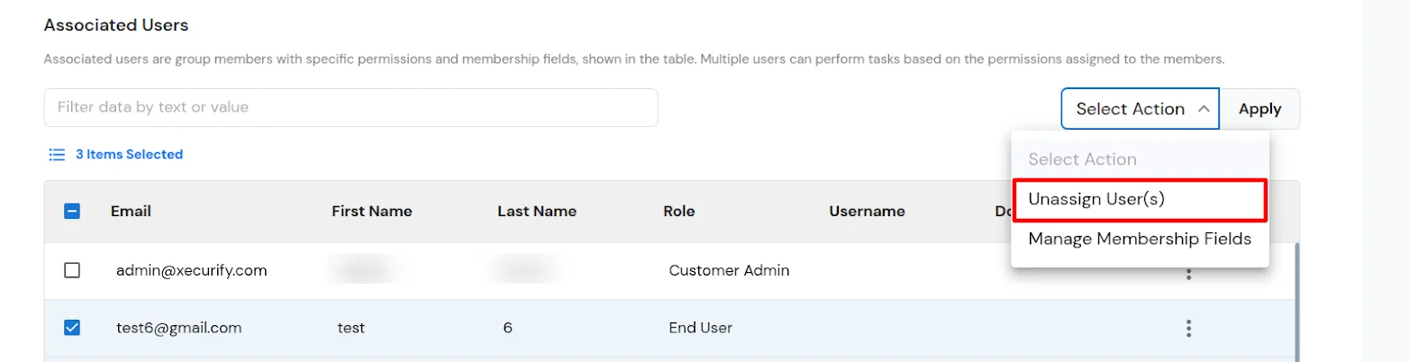
Task: Focus the Filter data by text field
Action: tap(350, 107)
